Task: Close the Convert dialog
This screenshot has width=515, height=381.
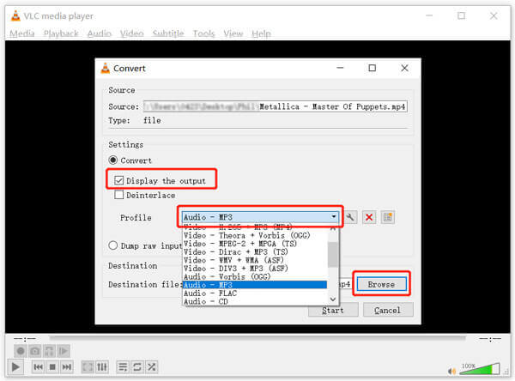Action: (404, 68)
